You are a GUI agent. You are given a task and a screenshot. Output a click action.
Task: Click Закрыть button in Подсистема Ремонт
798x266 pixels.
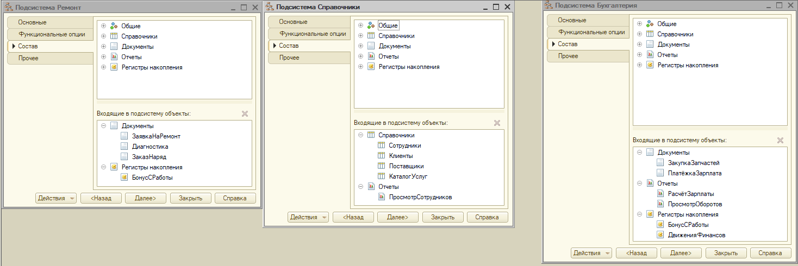point(190,198)
